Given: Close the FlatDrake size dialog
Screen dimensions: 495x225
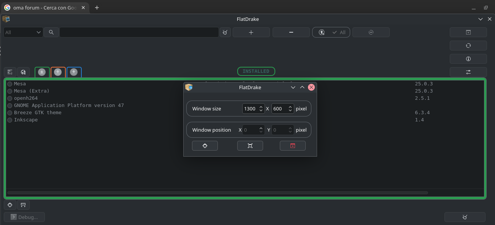Looking at the screenshot, I should (311, 87).
